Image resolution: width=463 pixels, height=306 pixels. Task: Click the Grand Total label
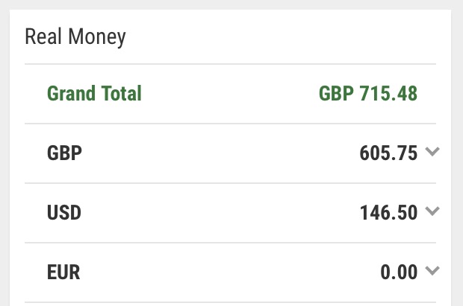click(x=95, y=93)
